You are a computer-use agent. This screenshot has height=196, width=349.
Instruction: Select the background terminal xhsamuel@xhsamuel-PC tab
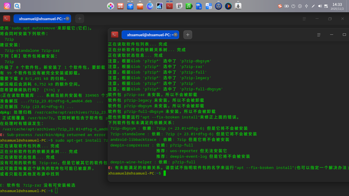(x=42, y=19)
